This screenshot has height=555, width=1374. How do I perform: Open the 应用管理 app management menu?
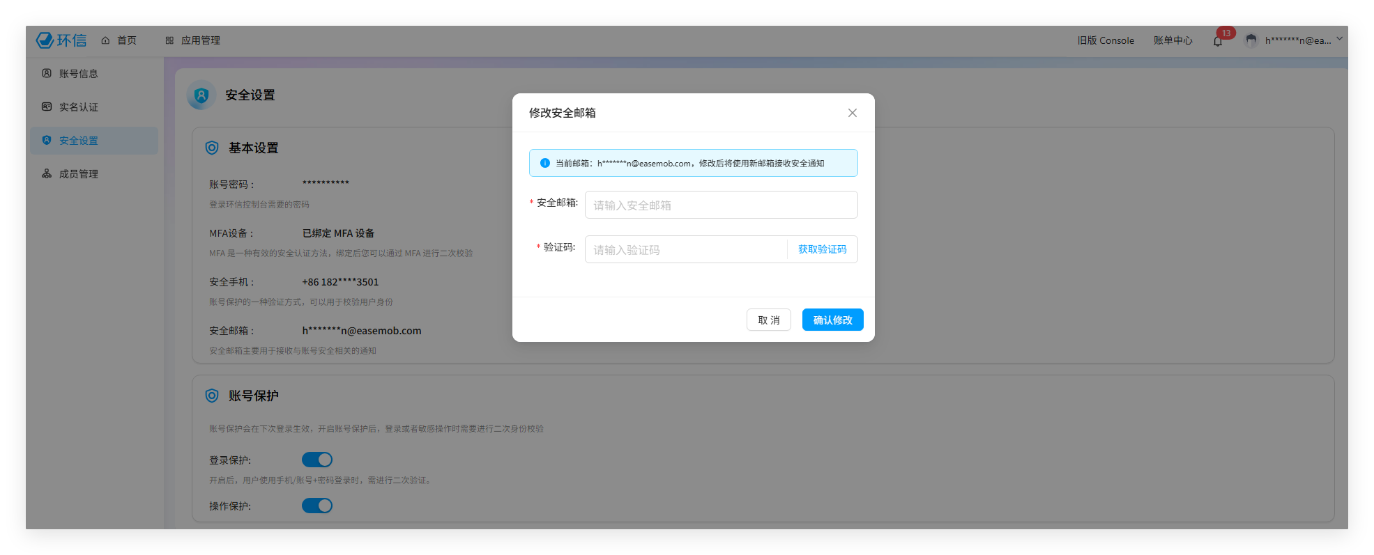coord(193,40)
